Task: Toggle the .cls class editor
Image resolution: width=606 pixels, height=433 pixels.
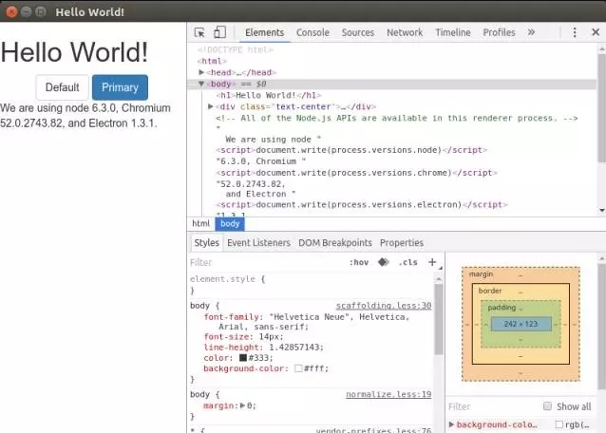Action: pyautogui.click(x=407, y=263)
